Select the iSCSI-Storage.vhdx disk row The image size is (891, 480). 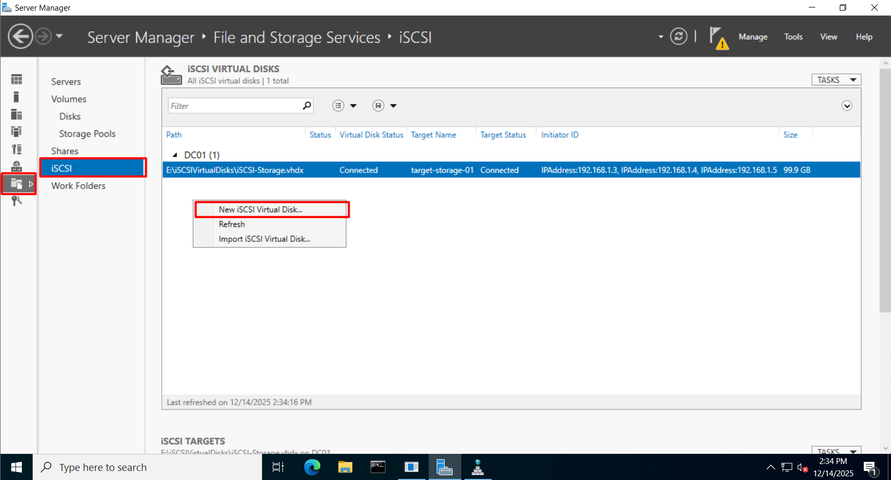[x=511, y=170]
